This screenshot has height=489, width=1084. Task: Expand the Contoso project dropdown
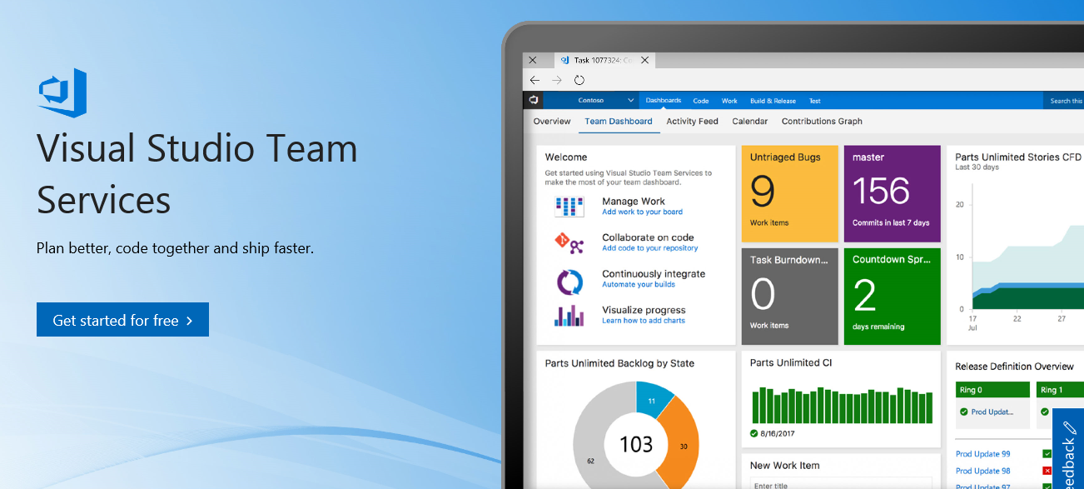click(631, 101)
